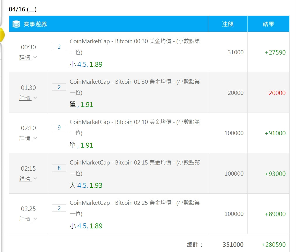Select the Bitcoin 02:25 美金均價 event title
The height and width of the screenshot is (252, 296).
135,208
